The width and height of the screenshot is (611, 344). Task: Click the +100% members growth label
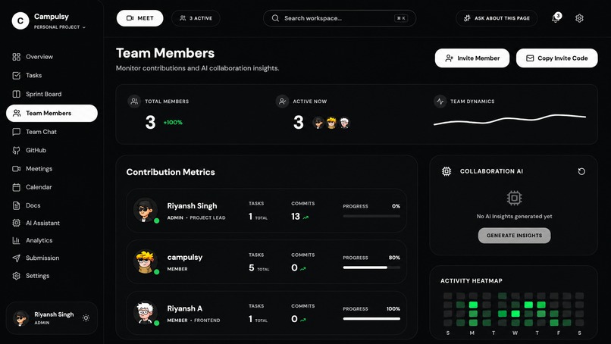tap(173, 122)
